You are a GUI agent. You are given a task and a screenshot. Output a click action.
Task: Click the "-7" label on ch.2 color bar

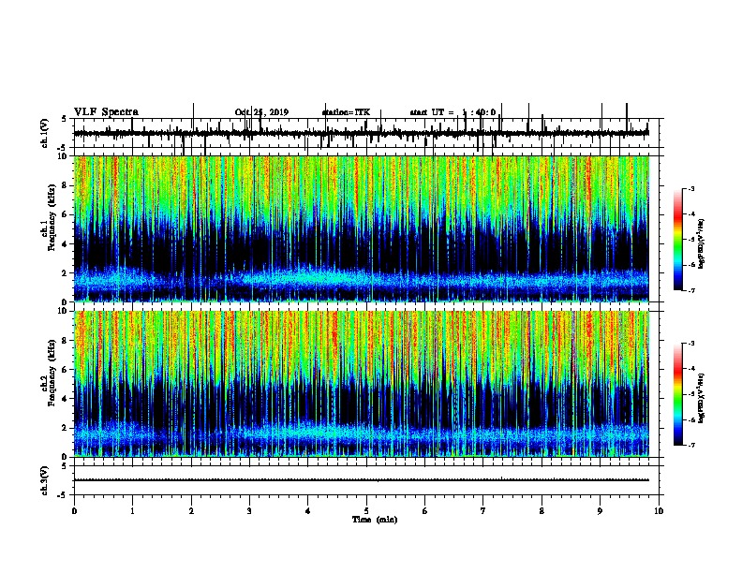(x=691, y=445)
